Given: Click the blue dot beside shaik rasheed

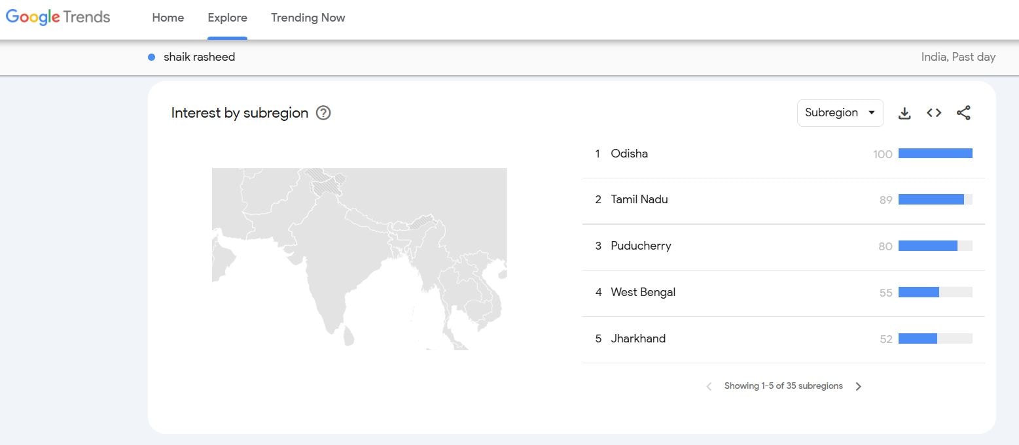Looking at the screenshot, I should click(x=152, y=58).
